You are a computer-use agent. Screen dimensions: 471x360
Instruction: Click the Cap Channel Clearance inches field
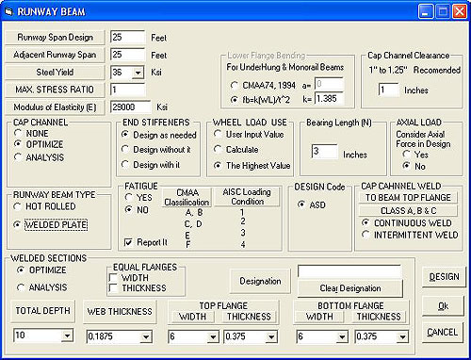[388, 90]
